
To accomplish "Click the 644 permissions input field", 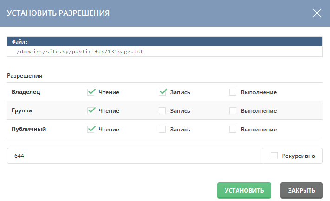I will pyautogui.click(x=135, y=156).
